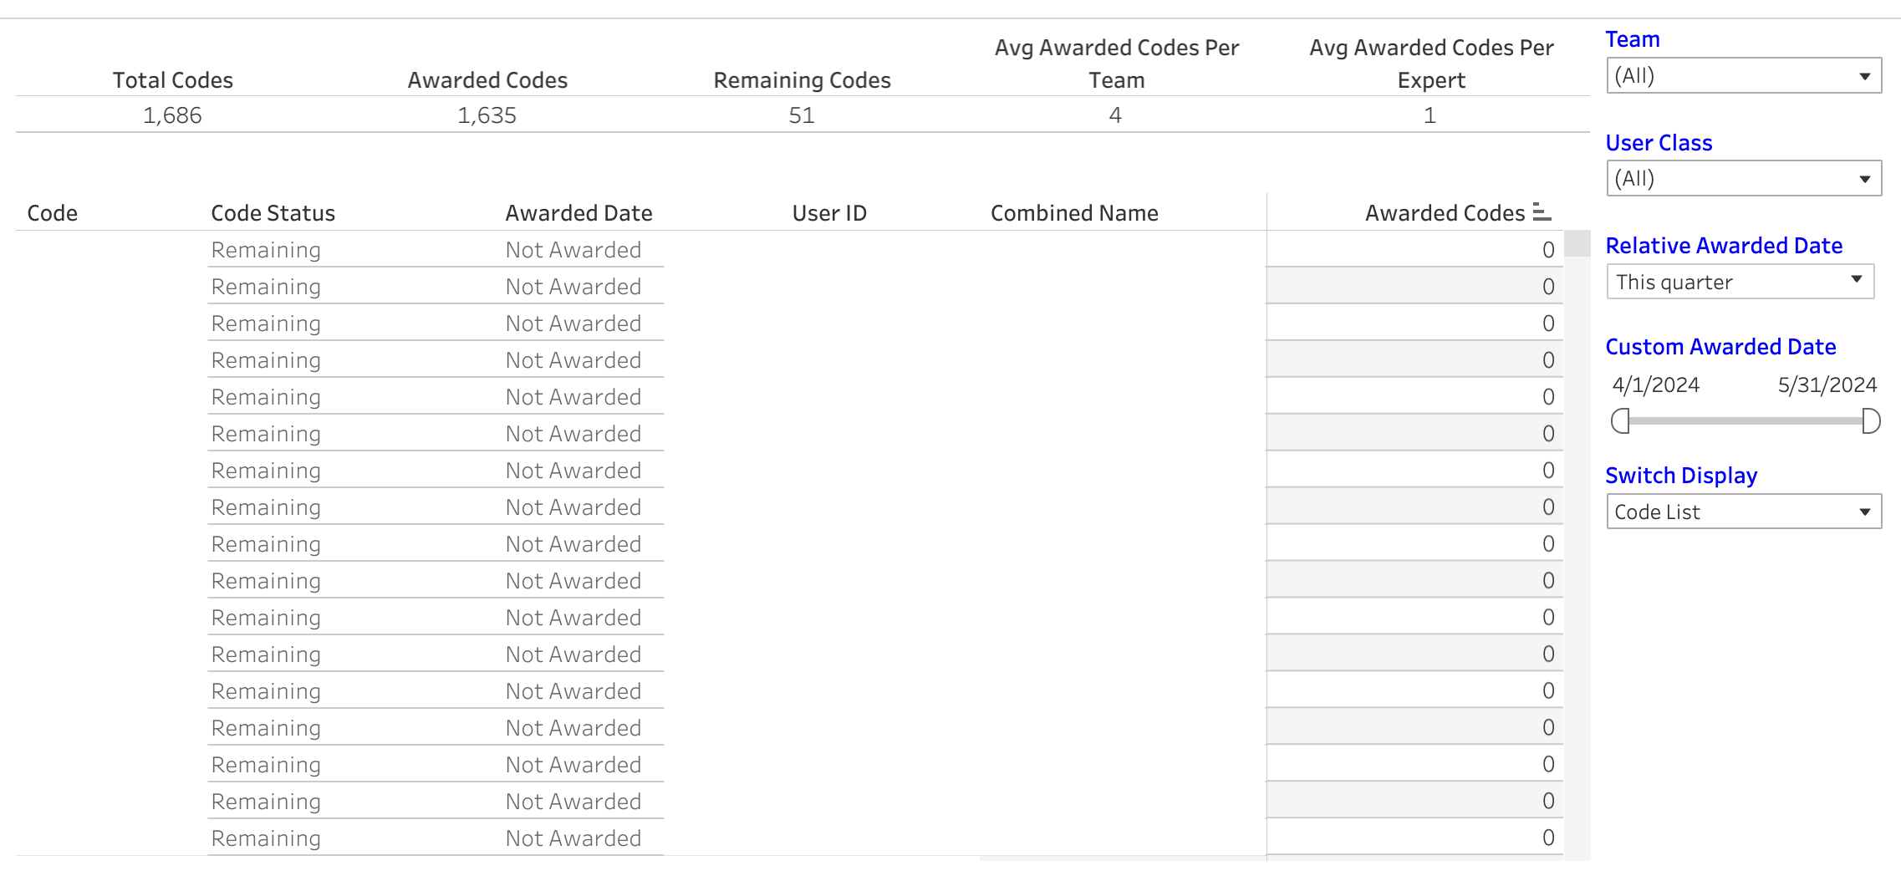
Task: Click the Total Codes value 1,686
Action: coord(172,115)
